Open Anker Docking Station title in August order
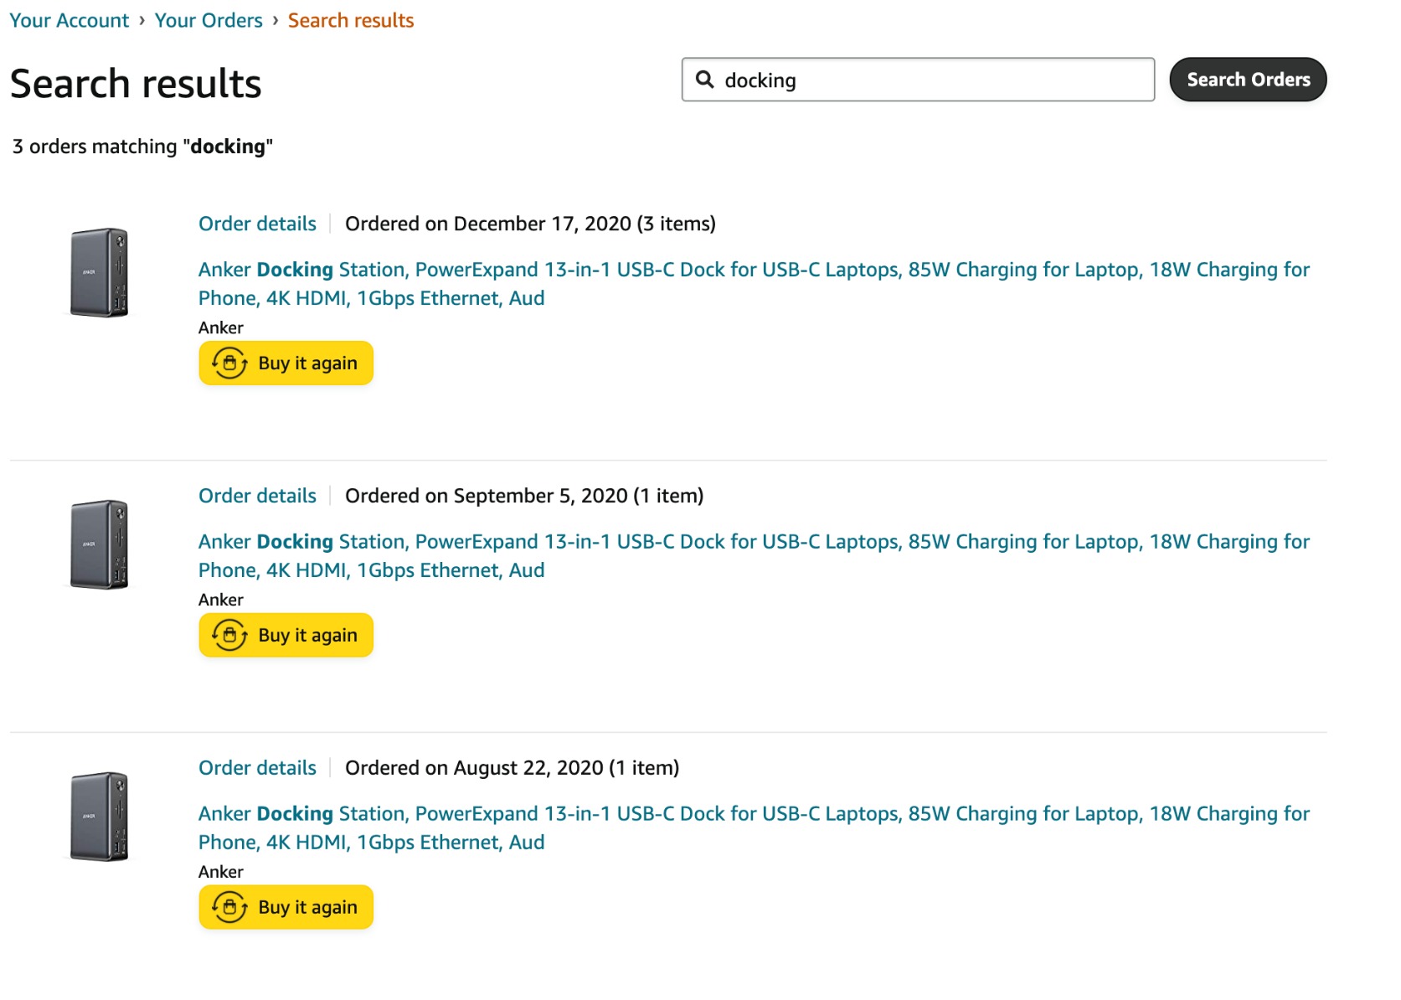 coord(753,814)
